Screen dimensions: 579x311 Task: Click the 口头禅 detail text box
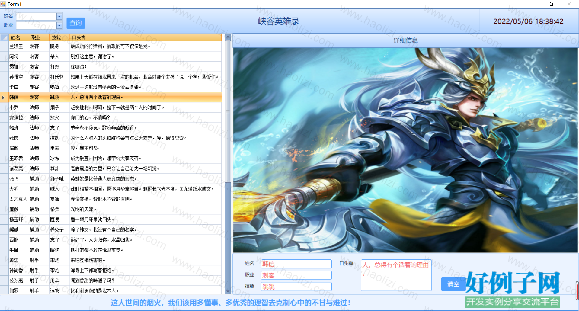point(396,275)
